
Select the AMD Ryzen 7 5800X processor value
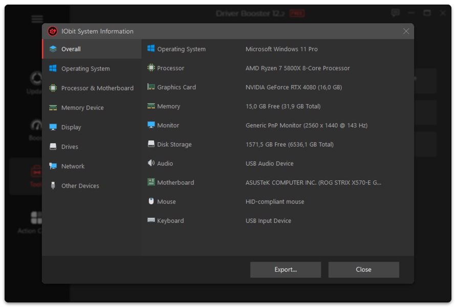tap(297, 68)
